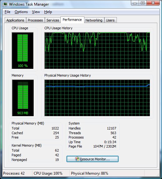Switch to the Processes tab

tap(35, 20)
